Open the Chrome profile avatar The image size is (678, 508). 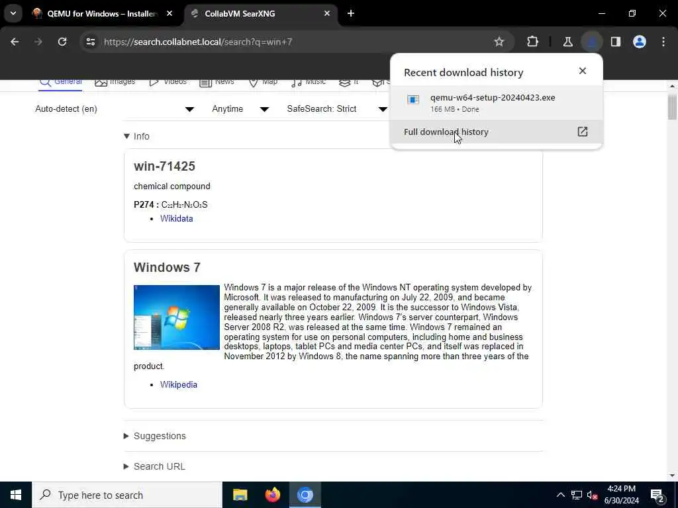click(640, 42)
